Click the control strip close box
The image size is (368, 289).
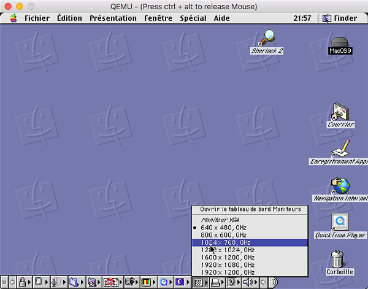click(4, 282)
